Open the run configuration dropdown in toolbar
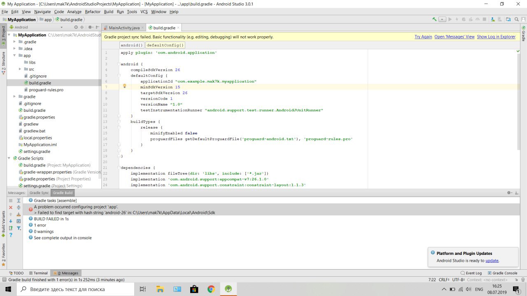This screenshot has height=296, width=527. [442, 19]
